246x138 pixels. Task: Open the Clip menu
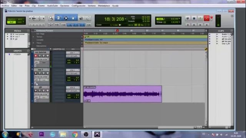coord(34,6)
